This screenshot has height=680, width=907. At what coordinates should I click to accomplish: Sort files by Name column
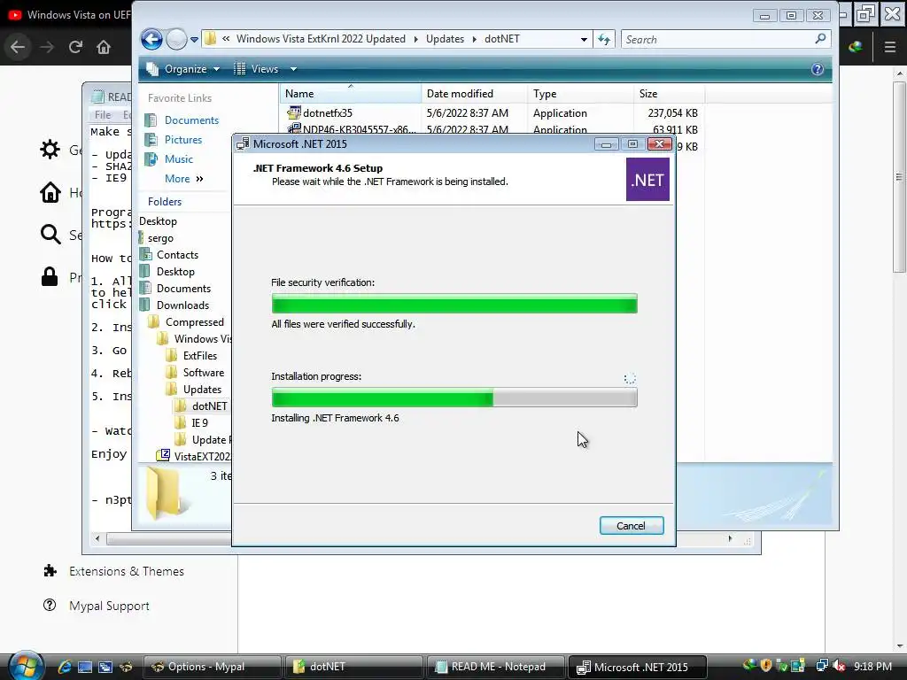[x=351, y=94]
